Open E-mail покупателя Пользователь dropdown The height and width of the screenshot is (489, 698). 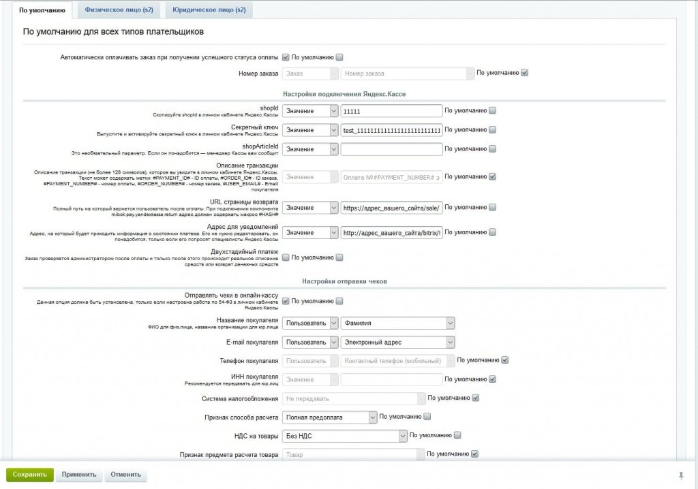pos(310,343)
